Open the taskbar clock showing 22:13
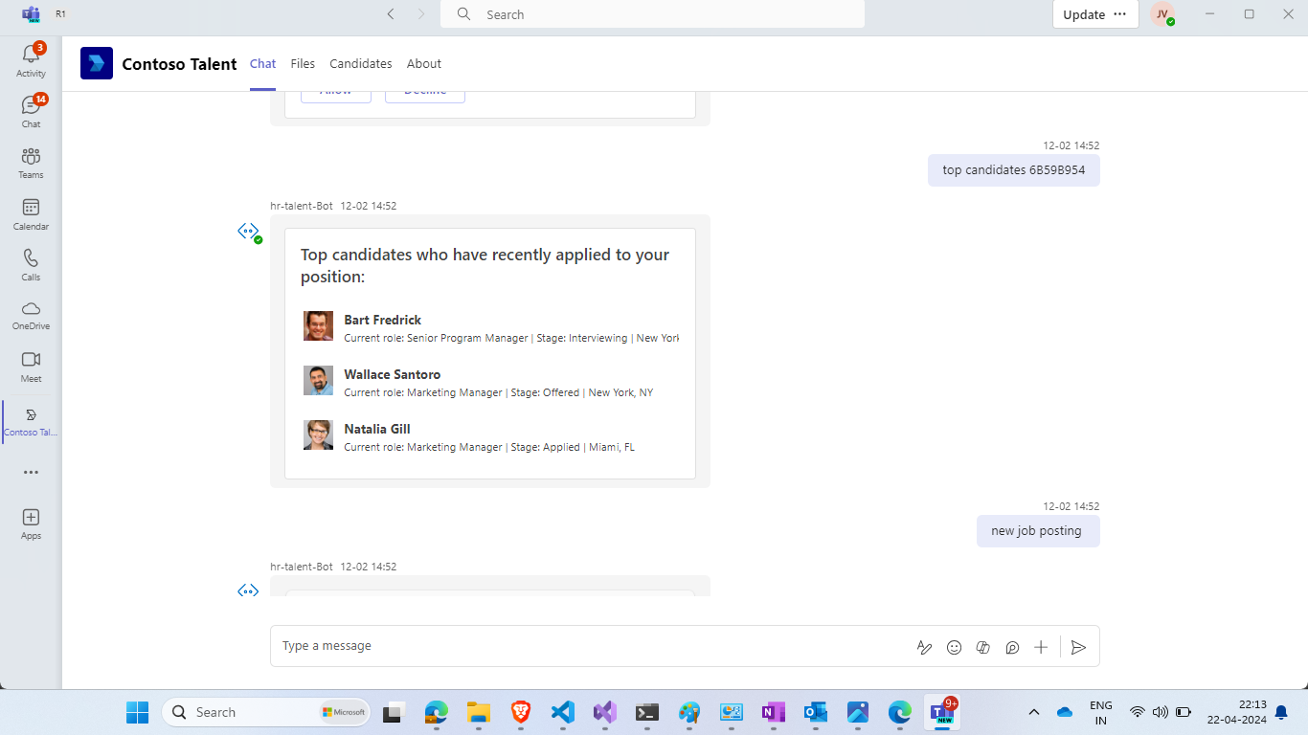Image resolution: width=1308 pixels, height=735 pixels. click(1237, 712)
